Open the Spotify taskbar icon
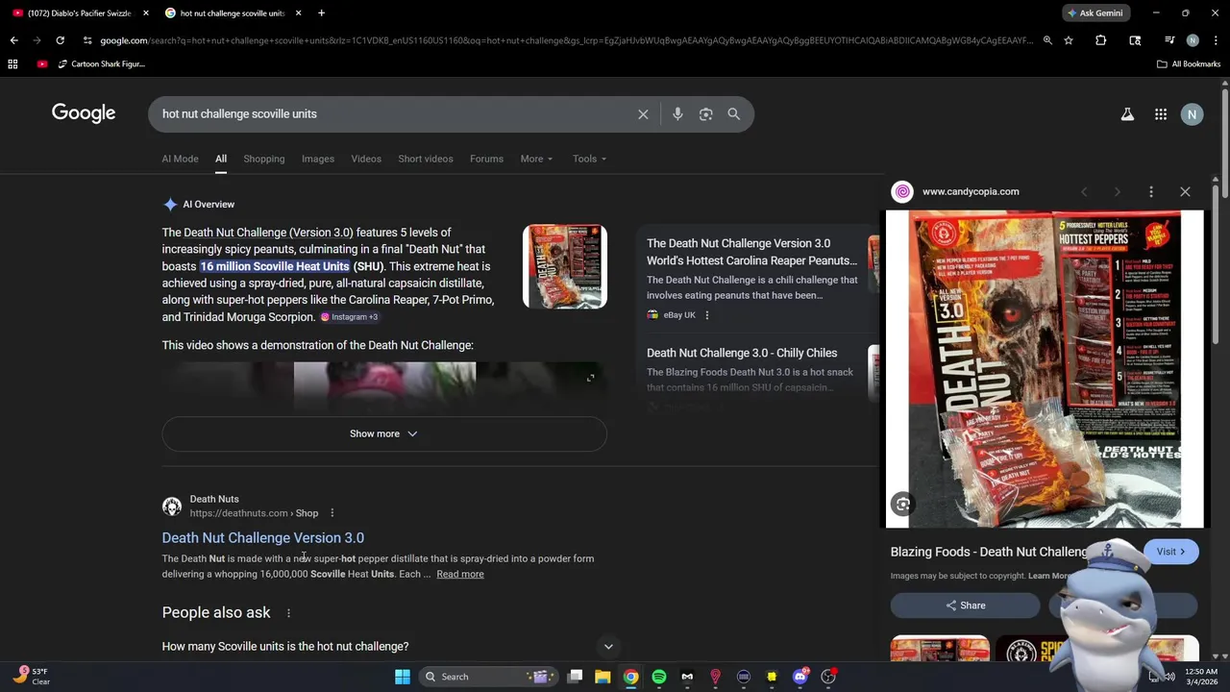 (658, 677)
